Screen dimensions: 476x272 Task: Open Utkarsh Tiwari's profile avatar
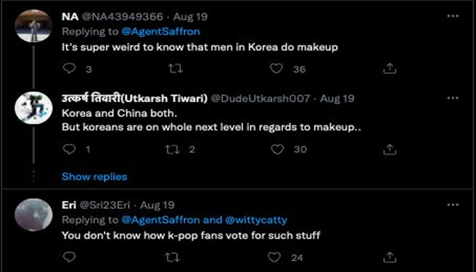33,108
